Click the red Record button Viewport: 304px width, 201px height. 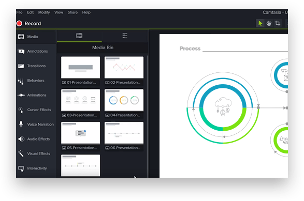(28, 24)
